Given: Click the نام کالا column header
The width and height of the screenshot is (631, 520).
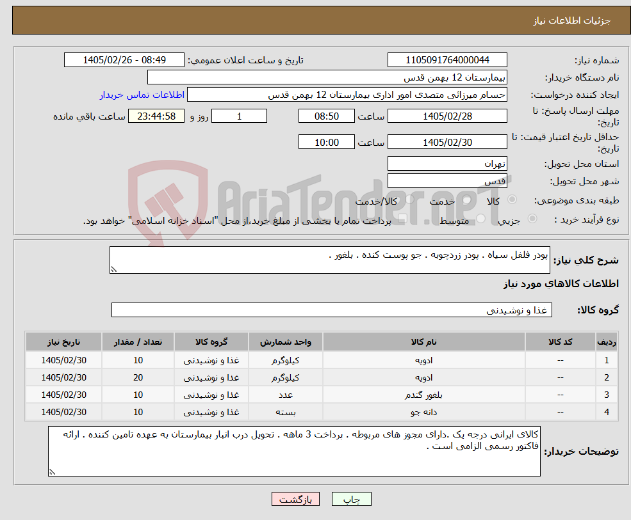Looking at the screenshot, I should [423, 342].
